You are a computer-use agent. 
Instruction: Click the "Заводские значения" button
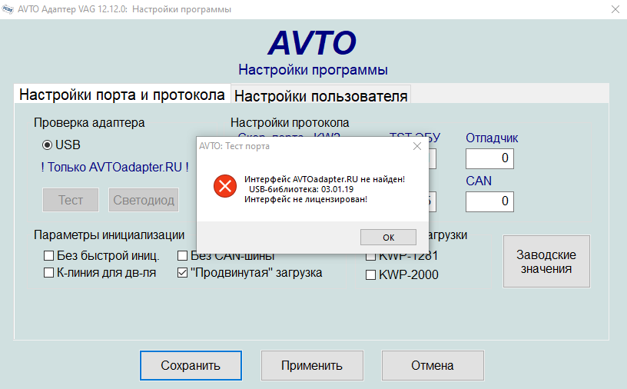pyautogui.click(x=546, y=261)
